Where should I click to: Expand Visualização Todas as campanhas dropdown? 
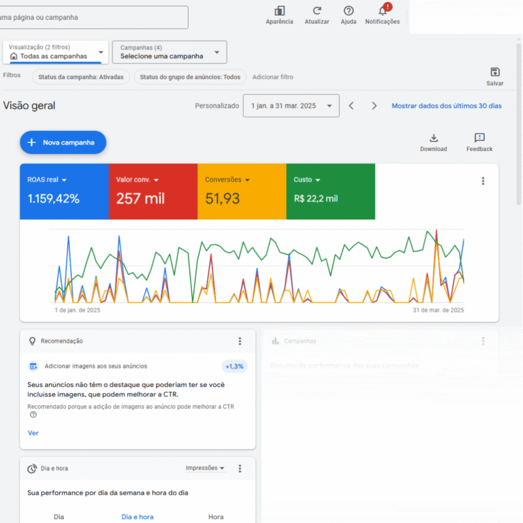tap(56, 52)
